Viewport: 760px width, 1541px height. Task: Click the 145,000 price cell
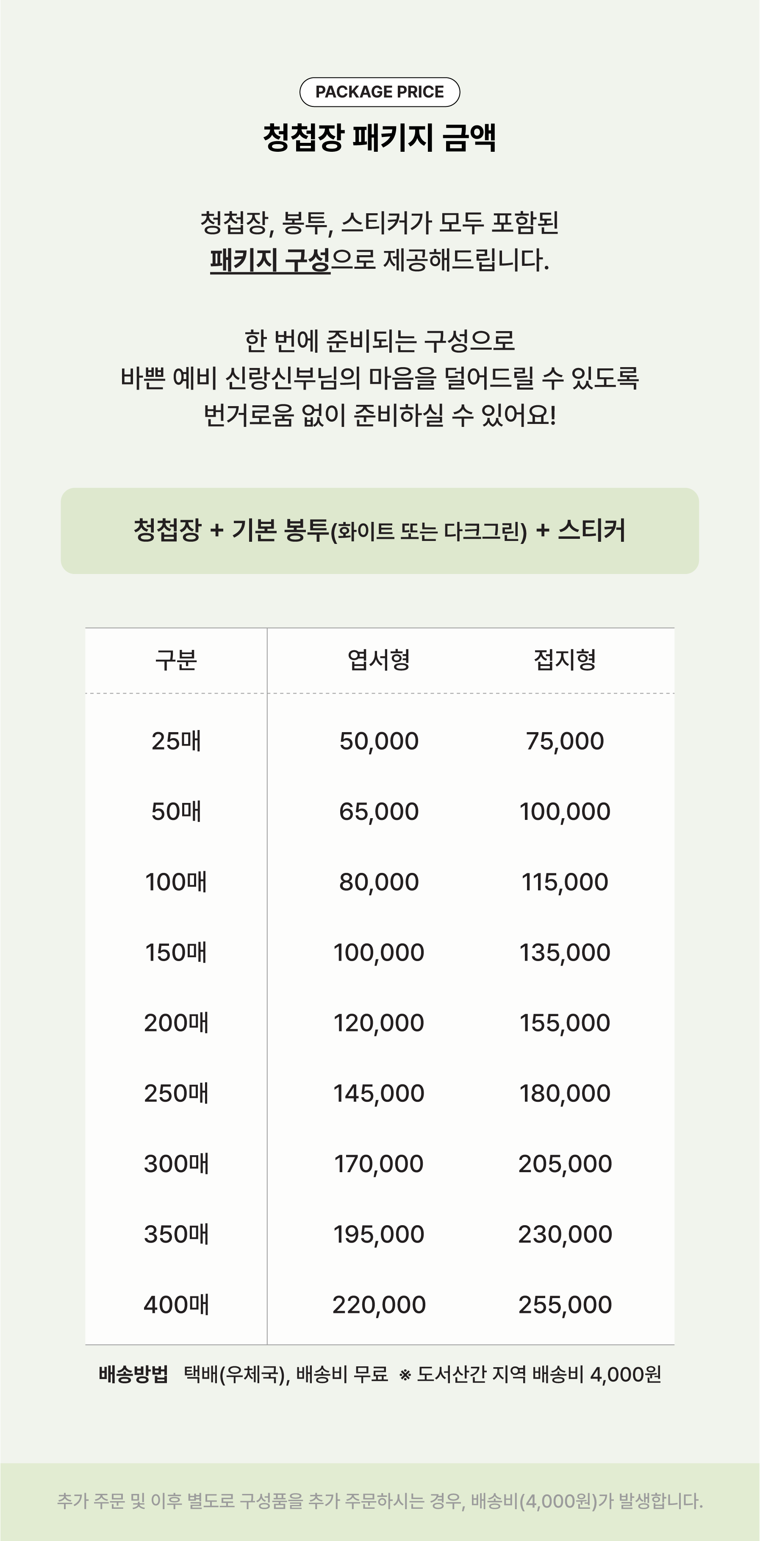click(x=378, y=1093)
